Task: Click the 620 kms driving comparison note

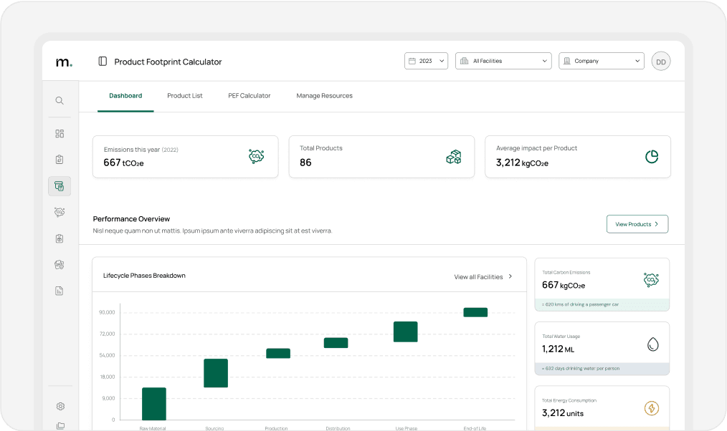Action: [580, 304]
